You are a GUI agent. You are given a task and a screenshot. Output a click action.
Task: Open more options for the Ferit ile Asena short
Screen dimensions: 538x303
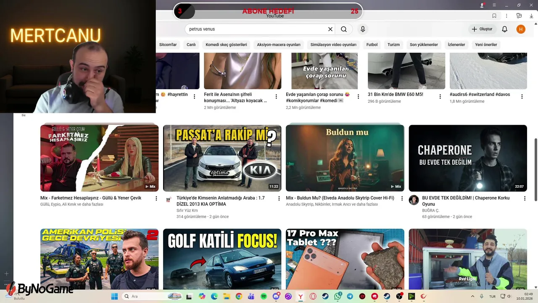[276, 96]
